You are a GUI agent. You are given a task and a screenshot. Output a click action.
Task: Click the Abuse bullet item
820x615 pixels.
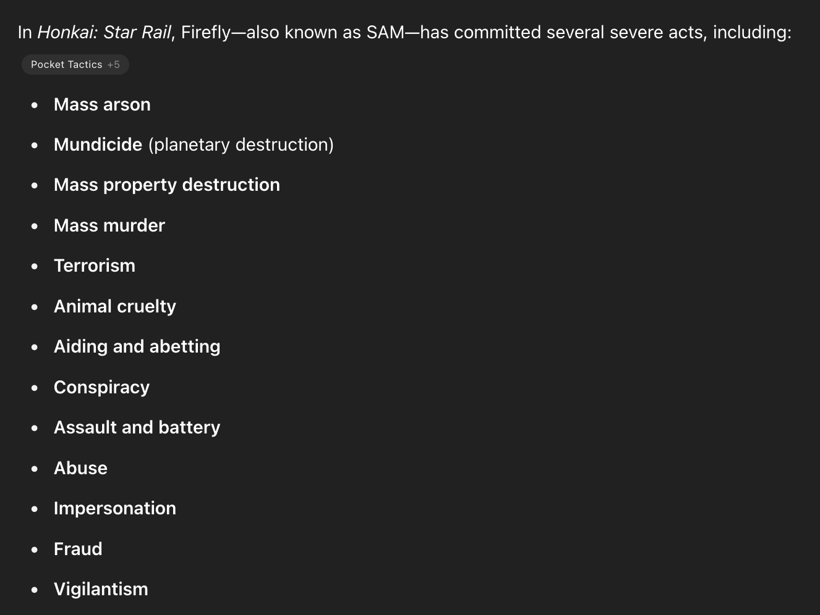[x=80, y=468]
